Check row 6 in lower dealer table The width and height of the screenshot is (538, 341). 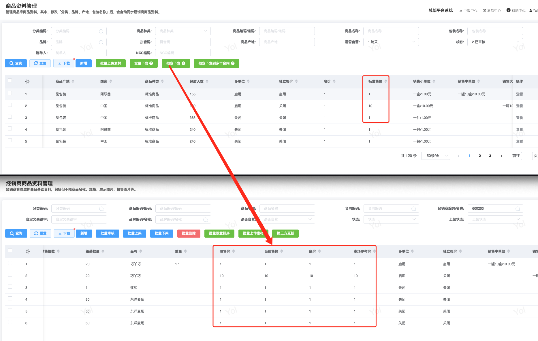(x=10, y=322)
